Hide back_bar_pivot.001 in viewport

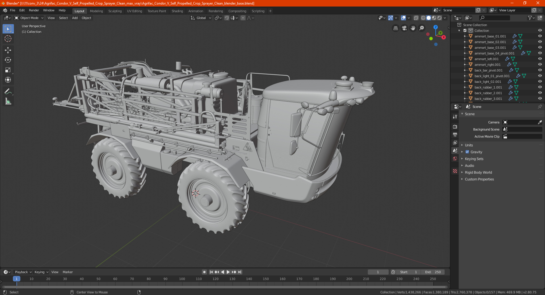click(x=540, y=70)
